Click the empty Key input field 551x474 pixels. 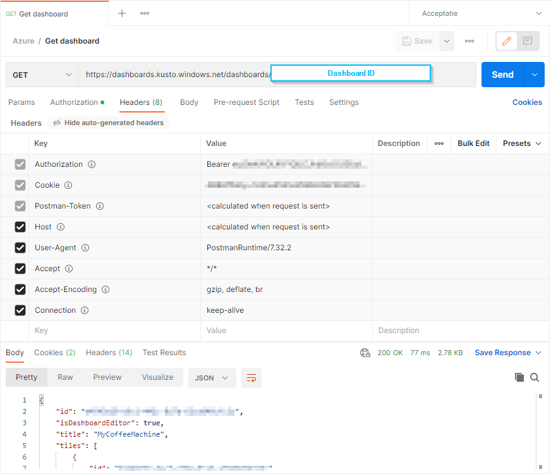(x=114, y=331)
